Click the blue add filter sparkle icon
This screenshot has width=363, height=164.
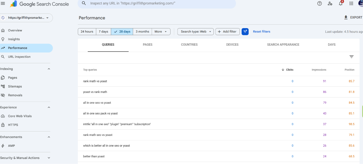coord(245,32)
